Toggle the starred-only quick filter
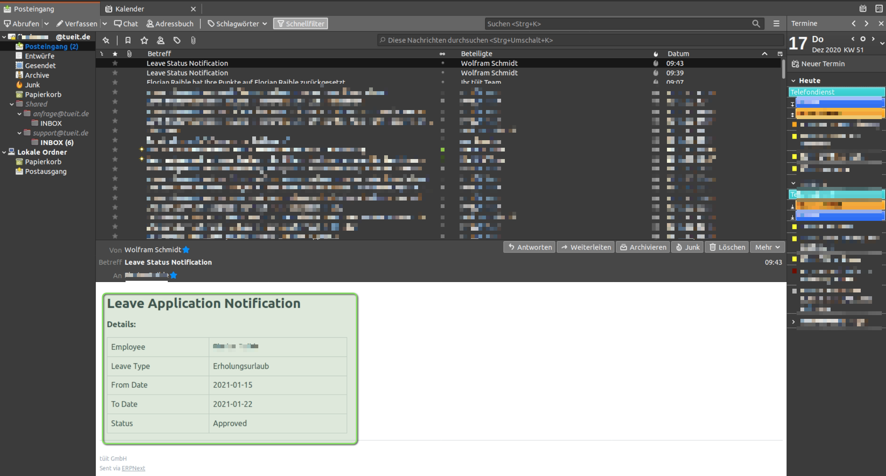This screenshot has height=476, width=886. [144, 40]
